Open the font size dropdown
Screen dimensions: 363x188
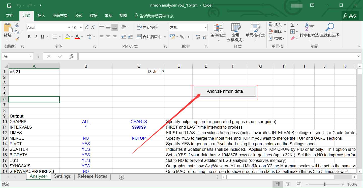[81, 27]
